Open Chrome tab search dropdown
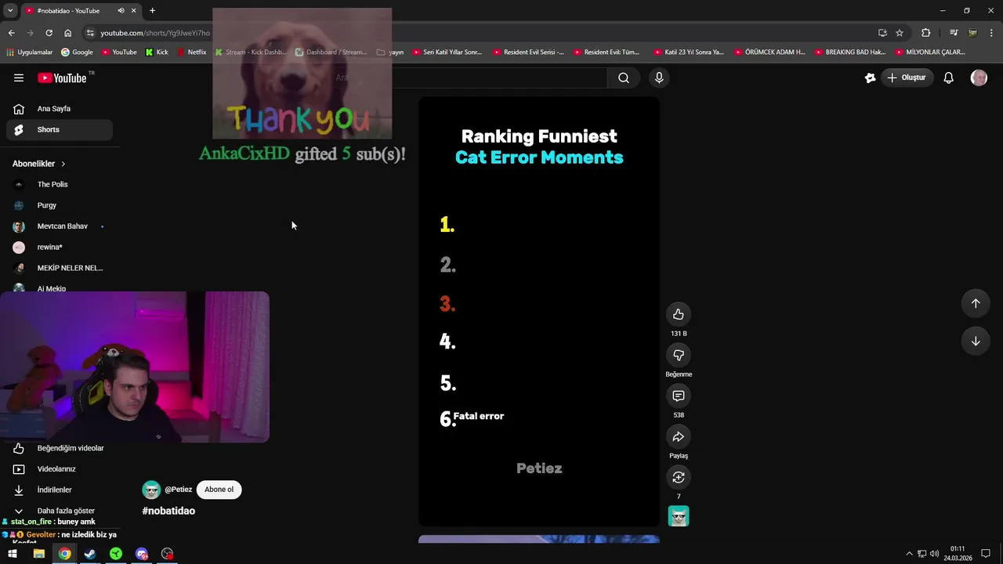The image size is (1003, 564). pos(10,11)
